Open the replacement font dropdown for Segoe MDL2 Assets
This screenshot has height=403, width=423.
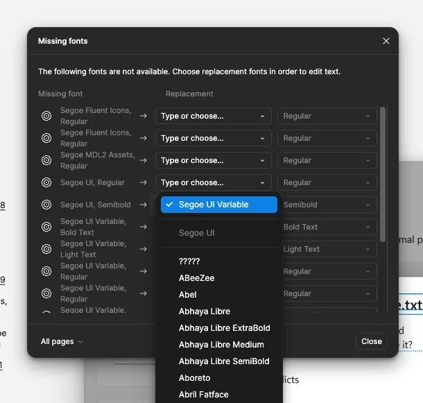click(213, 160)
